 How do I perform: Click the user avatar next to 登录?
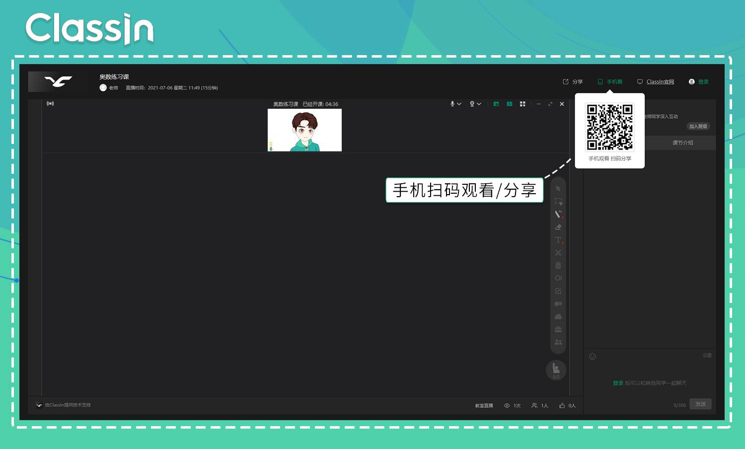[691, 81]
